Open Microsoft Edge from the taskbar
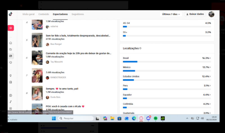 click(134, 118)
